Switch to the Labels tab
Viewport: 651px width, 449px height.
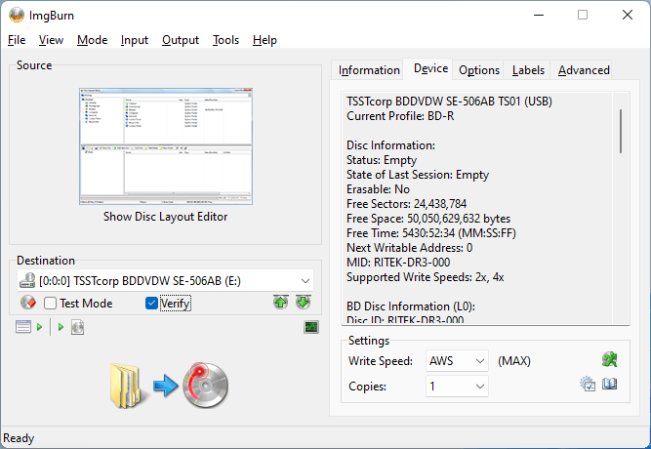528,69
